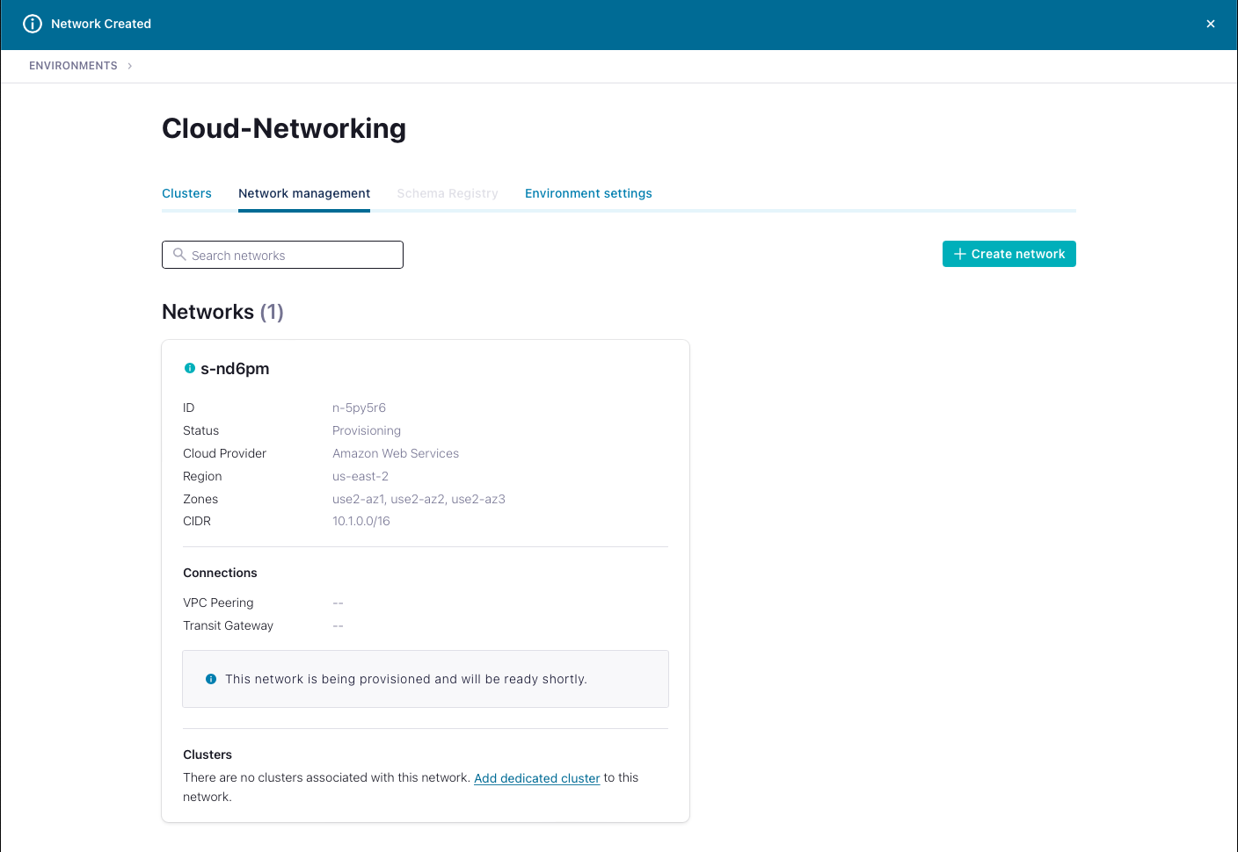Image resolution: width=1238 pixels, height=852 pixels.
Task: Click the Cloud-Networking page title
Action: (284, 128)
